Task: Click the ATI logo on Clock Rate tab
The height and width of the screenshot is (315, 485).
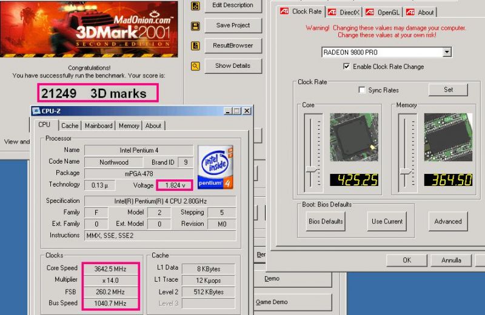Action: pos(284,12)
